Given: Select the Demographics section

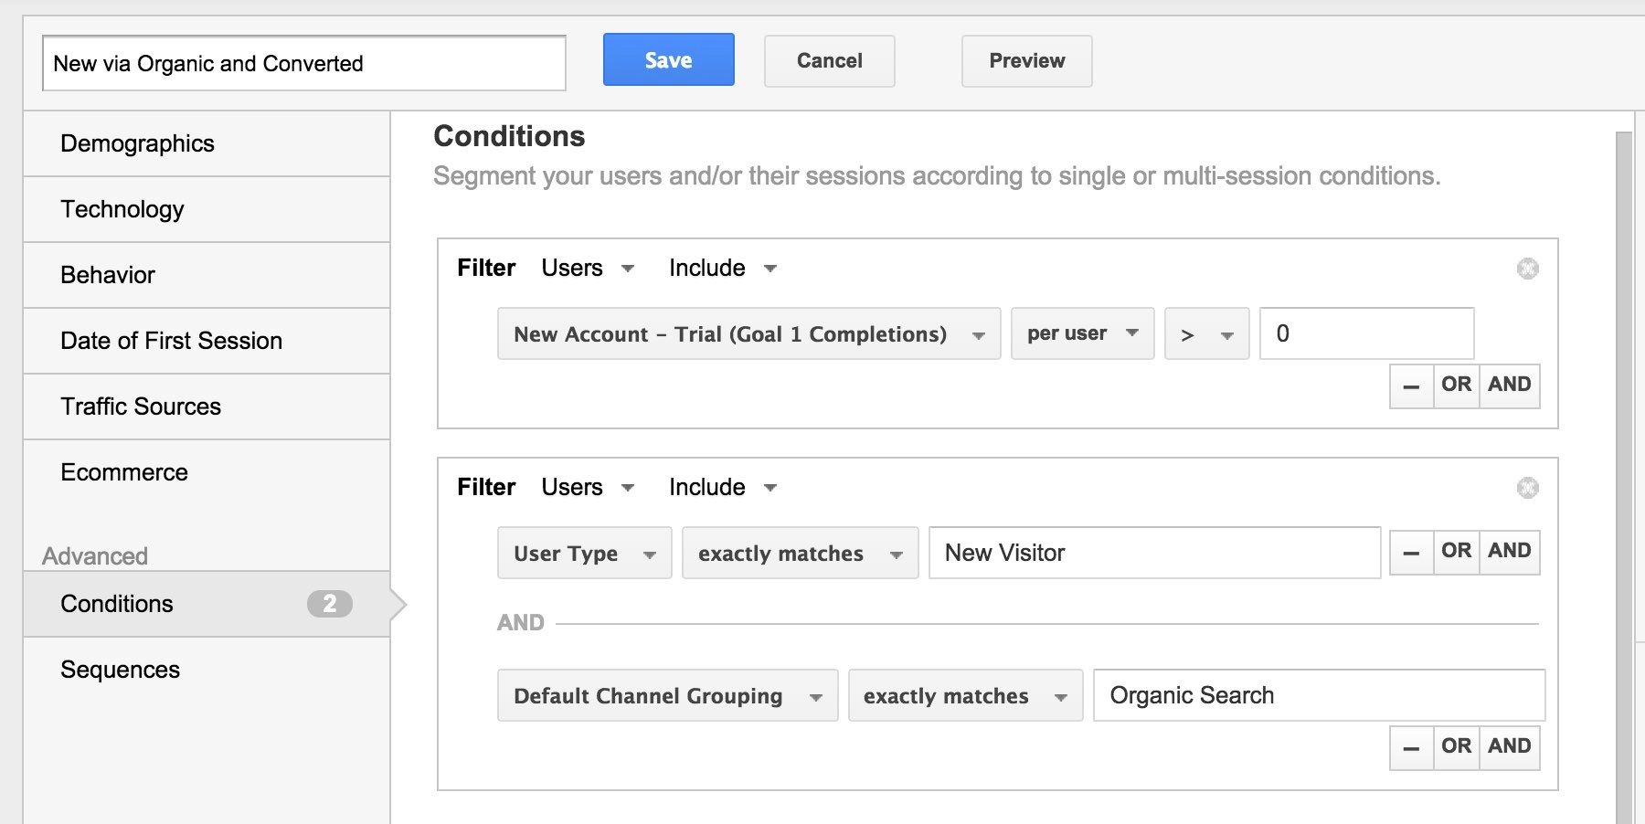Looking at the screenshot, I should 137,143.
